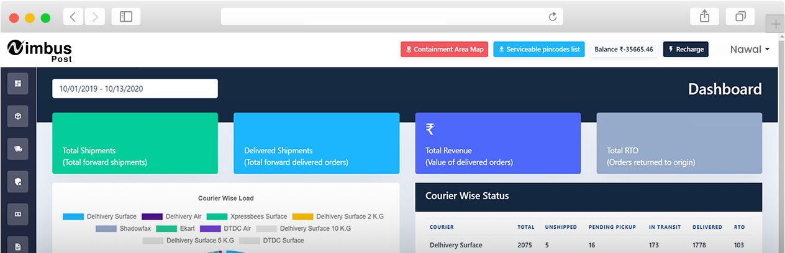Toggle Delhivery Surface 5 K.G legend swatch
The width and height of the screenshot is (785, 253).
[x=153, y=241]
